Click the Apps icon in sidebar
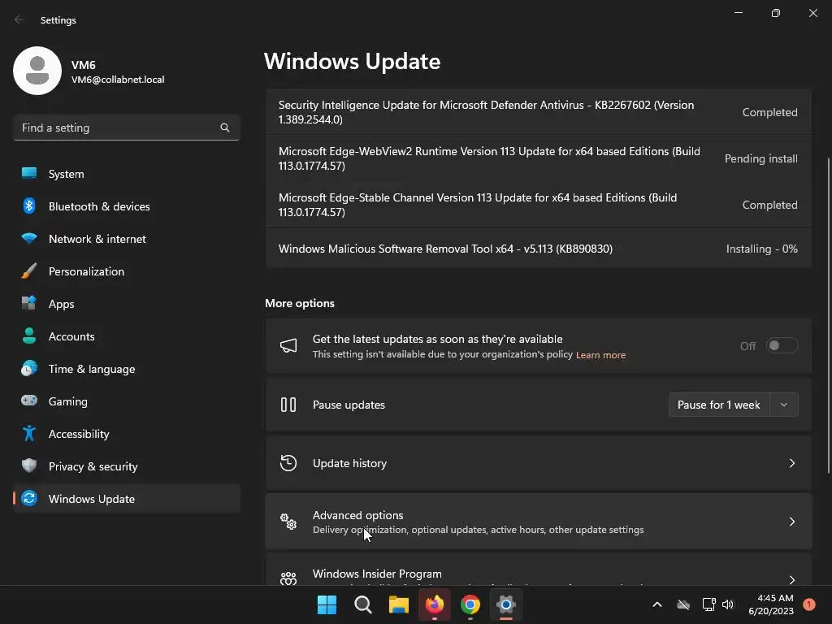Image resolution: width=832 pixels, height=624 pixels. pyautogui.click(x=29, y=304)
